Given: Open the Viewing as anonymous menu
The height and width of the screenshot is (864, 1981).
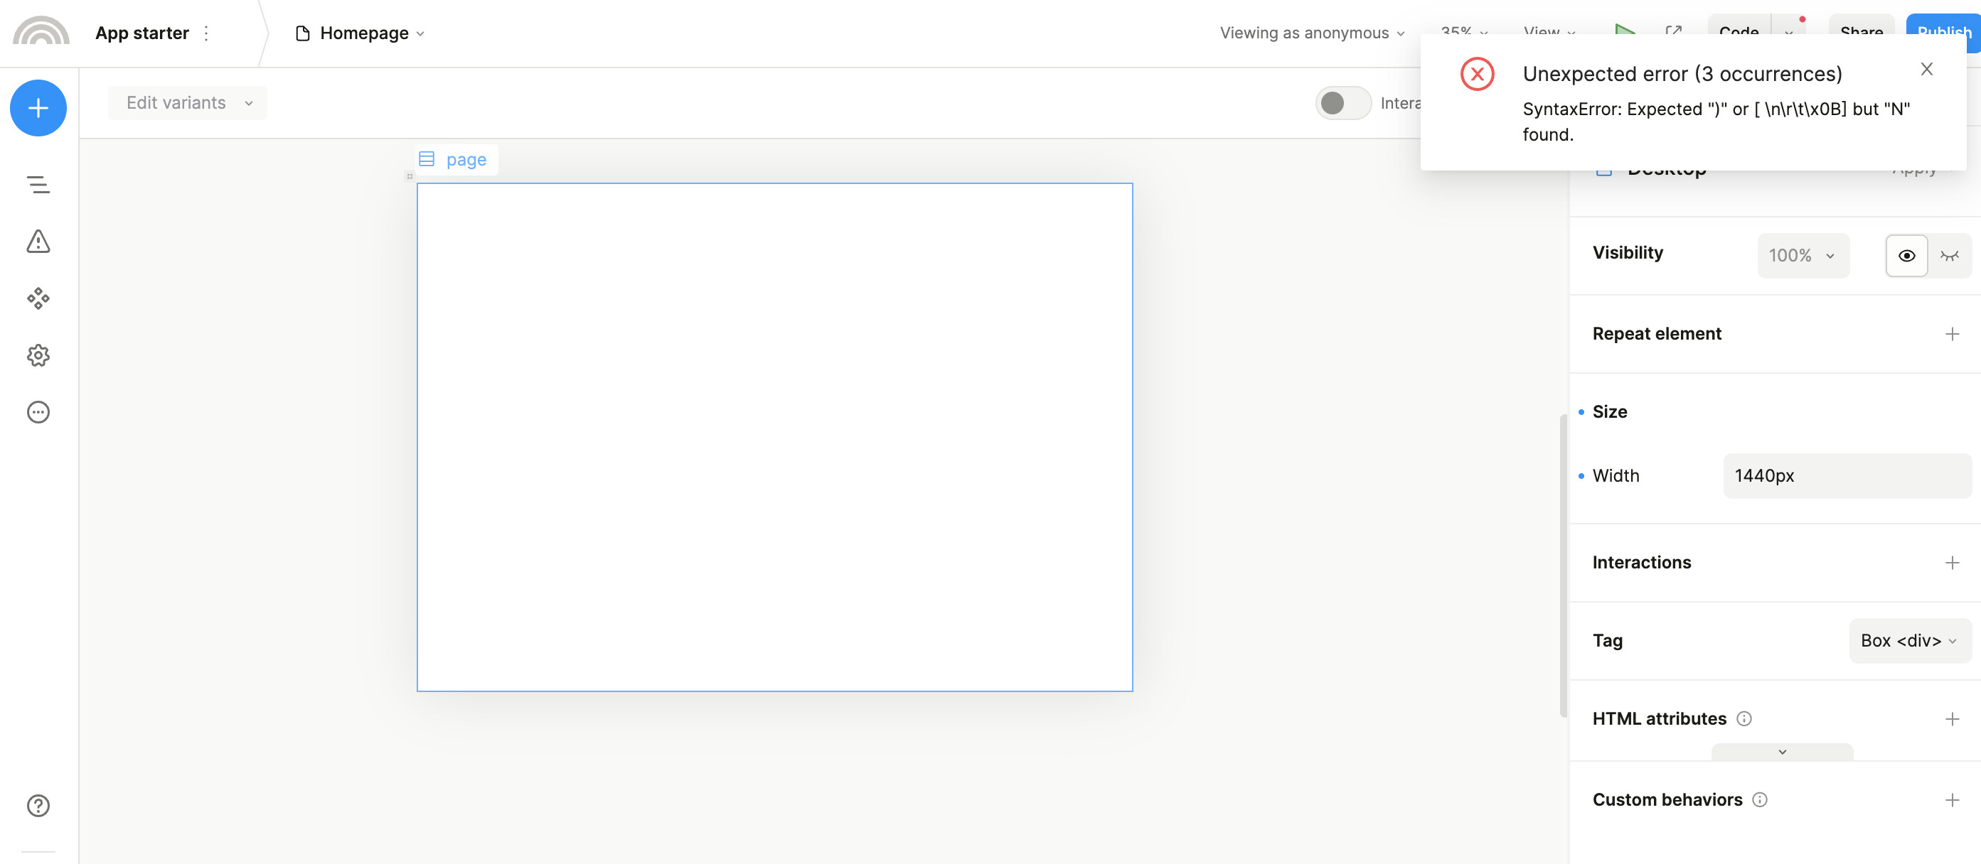Looking at the screenshot, I should (1311, 33).
